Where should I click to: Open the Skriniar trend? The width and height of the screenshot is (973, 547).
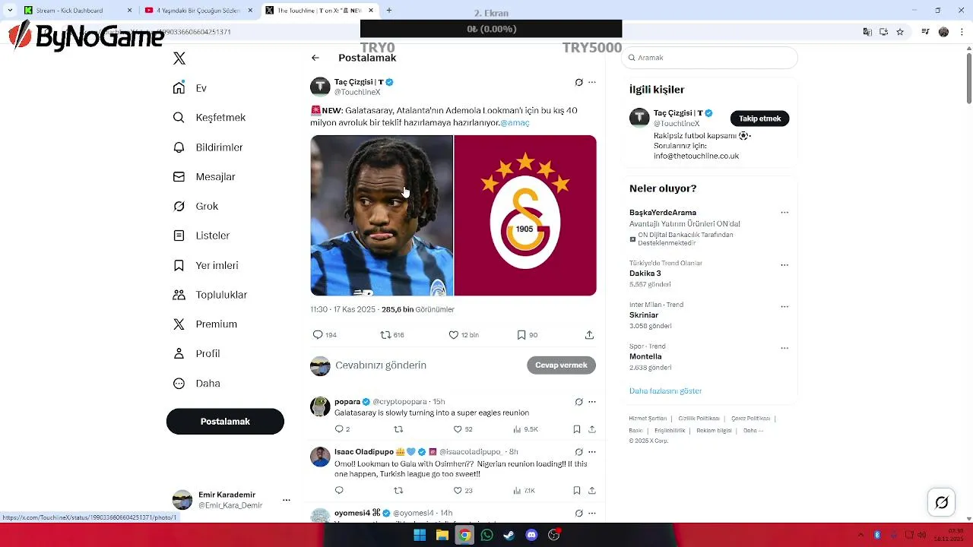pos(644,315)
